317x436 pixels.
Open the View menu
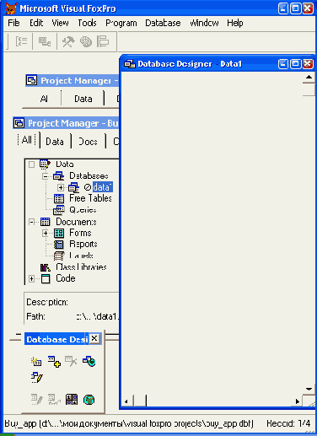click(x=60, y=23)
